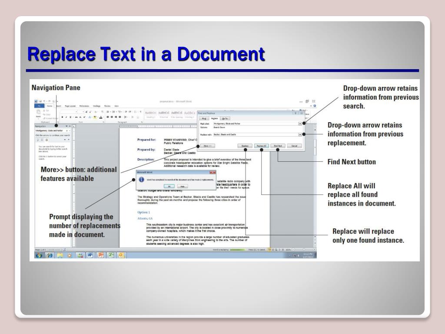Click the More >> button
Viewport: 445px width, 334px height.
click(x=208, y=146)
